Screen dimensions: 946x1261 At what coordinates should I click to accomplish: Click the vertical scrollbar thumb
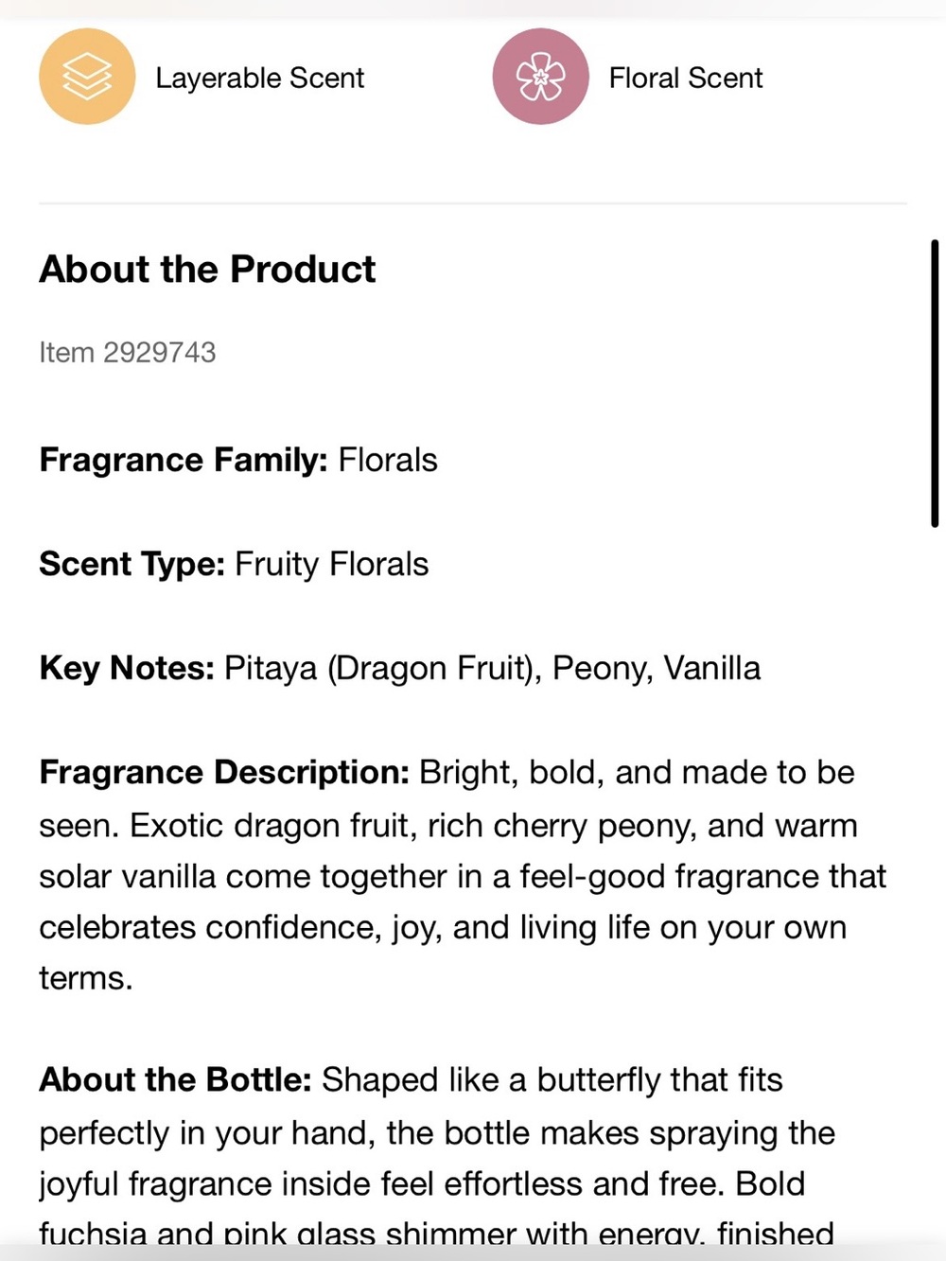(x=935, y=383)
